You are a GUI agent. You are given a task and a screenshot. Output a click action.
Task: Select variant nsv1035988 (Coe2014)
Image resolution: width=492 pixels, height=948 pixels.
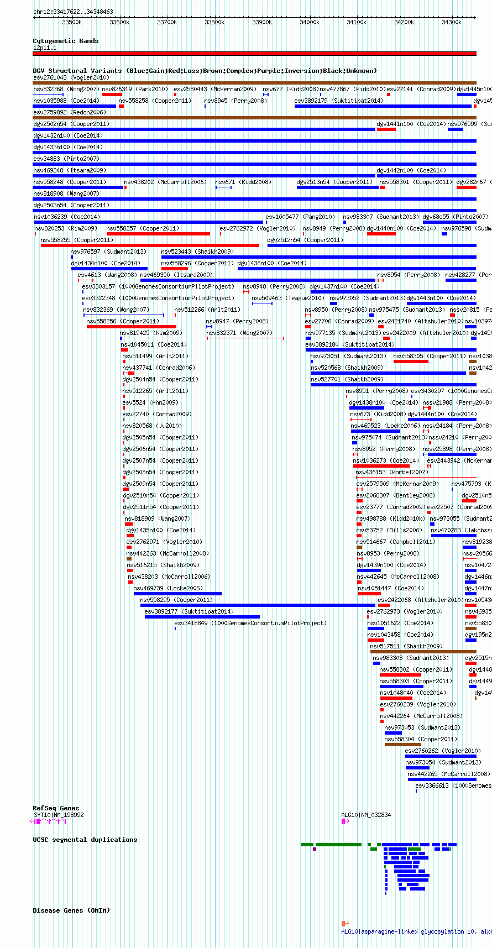pyautogui.click(x=66, y=101)
